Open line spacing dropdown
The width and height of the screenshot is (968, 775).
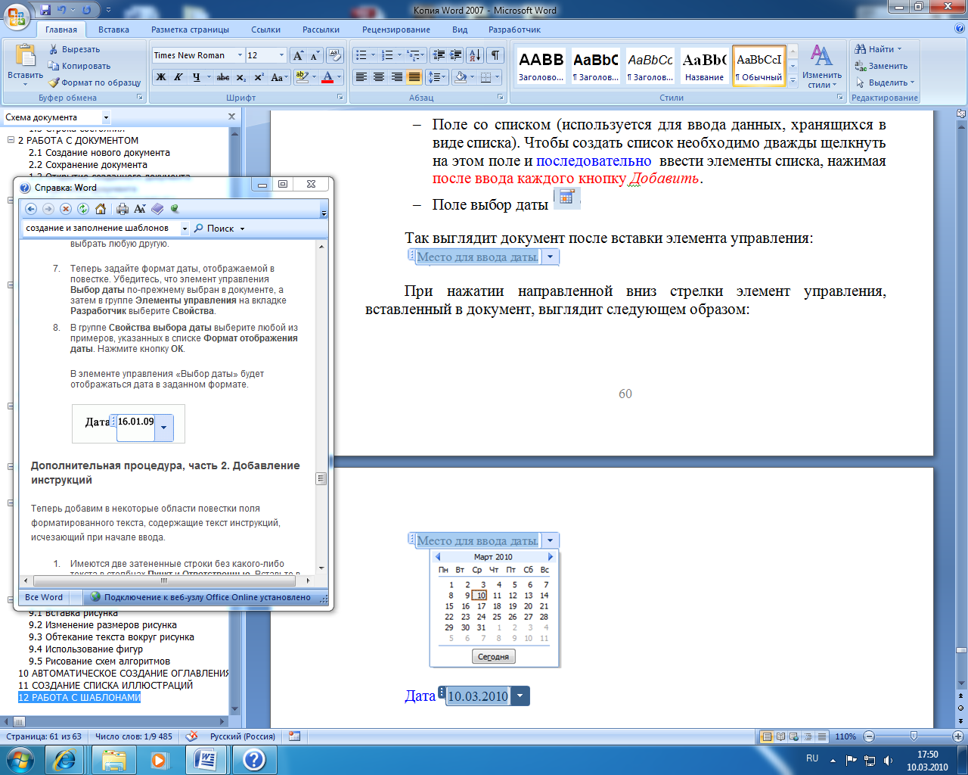[x=437, y=77]
